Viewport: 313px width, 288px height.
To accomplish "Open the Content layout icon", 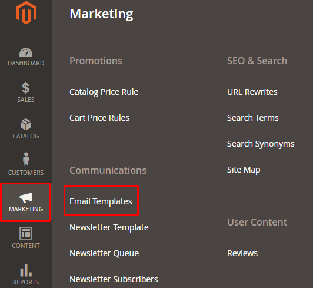I will point(26,233).
